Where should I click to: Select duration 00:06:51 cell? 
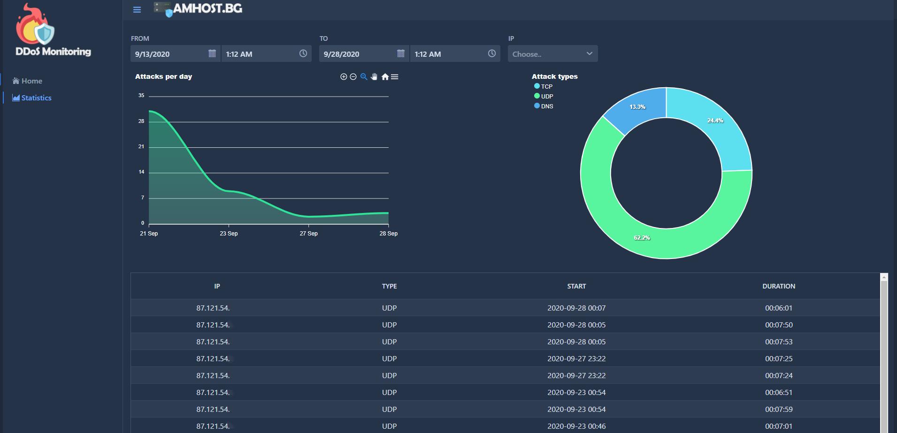(779, 392)
